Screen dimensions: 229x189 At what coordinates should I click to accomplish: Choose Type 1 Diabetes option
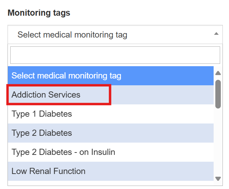pyautogui.click(x=42, y=114)
